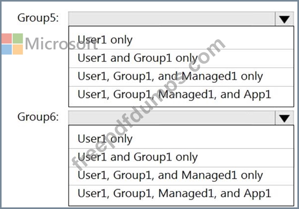The image size is (299, 209).
Task: Click the Group5 label
Action: (x=38, y=18)
